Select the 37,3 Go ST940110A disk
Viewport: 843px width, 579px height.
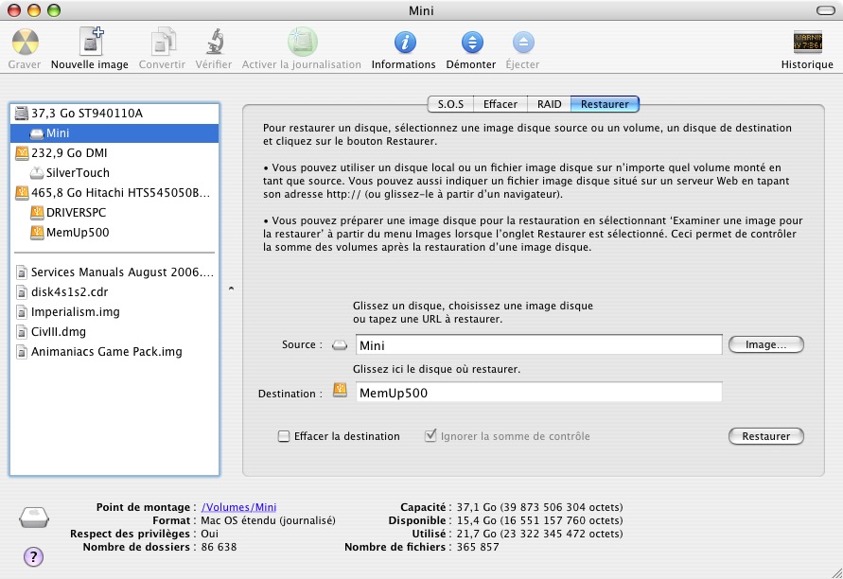pyautogui.click(x=114, y=113)
